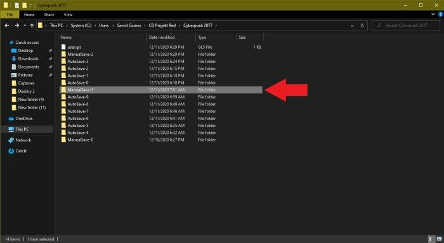The width and height of the screenshot is (444, 243).
Task: Select the AutoSave-5 folder
Action: tap(78, 126)
